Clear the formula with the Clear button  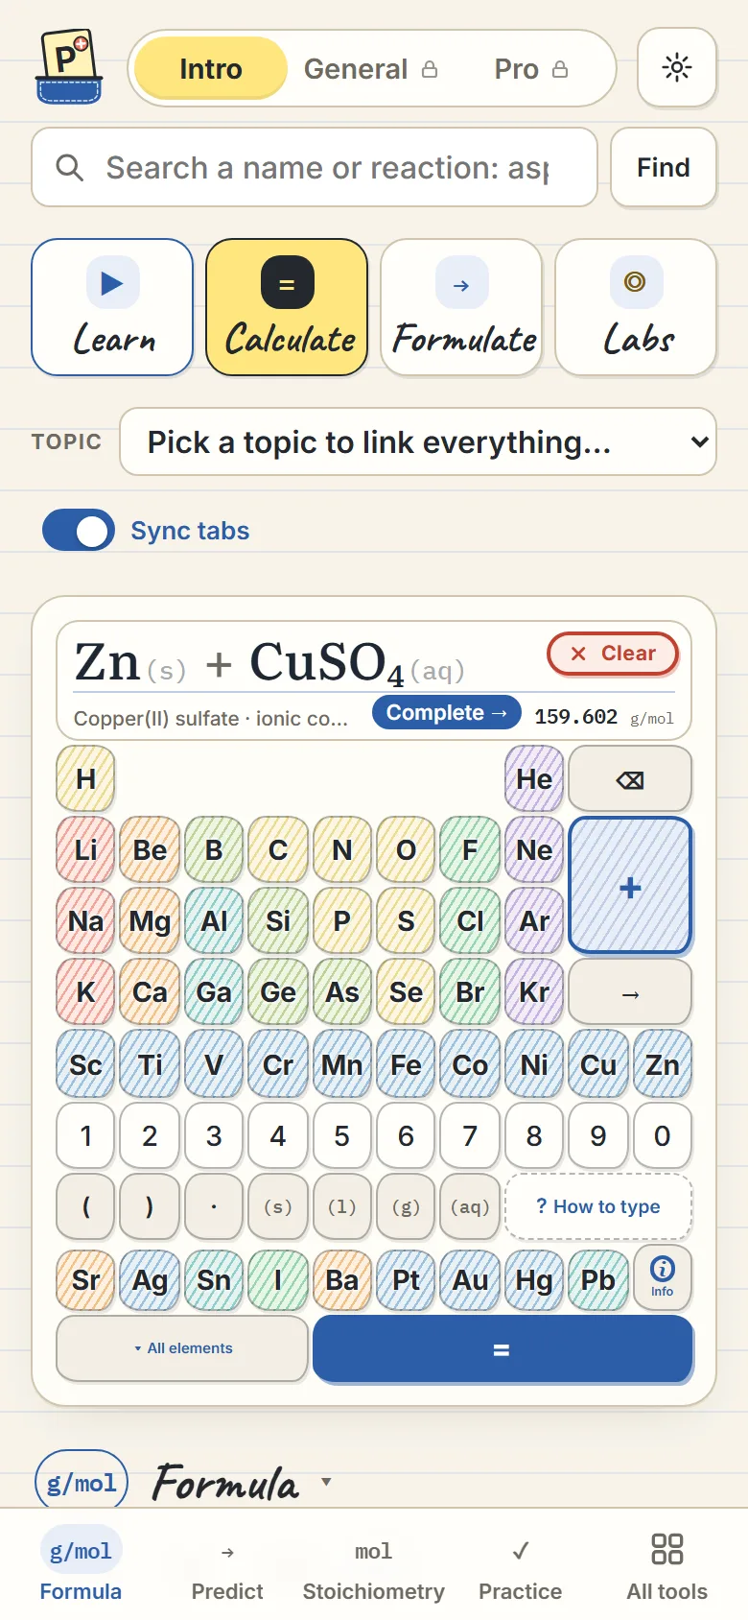point(613,654)
